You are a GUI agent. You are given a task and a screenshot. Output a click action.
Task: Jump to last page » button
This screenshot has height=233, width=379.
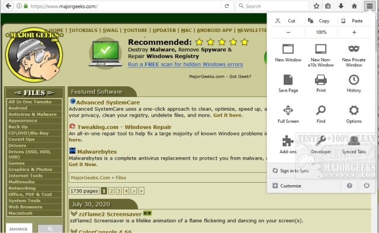point(142,191)
